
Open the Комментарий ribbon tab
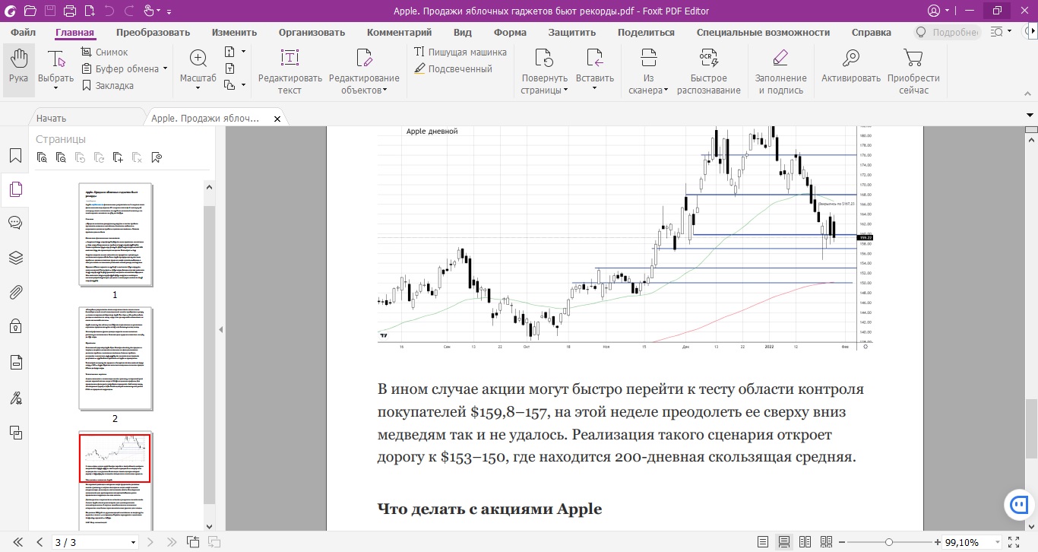point(399,33)
